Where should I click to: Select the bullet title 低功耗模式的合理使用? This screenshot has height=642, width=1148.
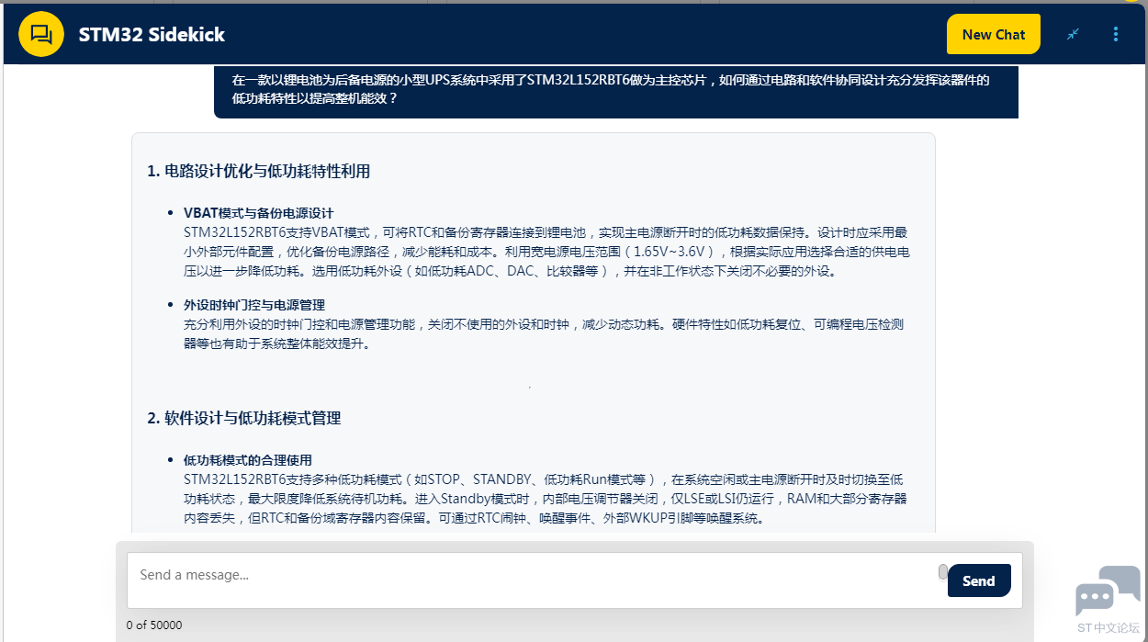pos(248,459)
